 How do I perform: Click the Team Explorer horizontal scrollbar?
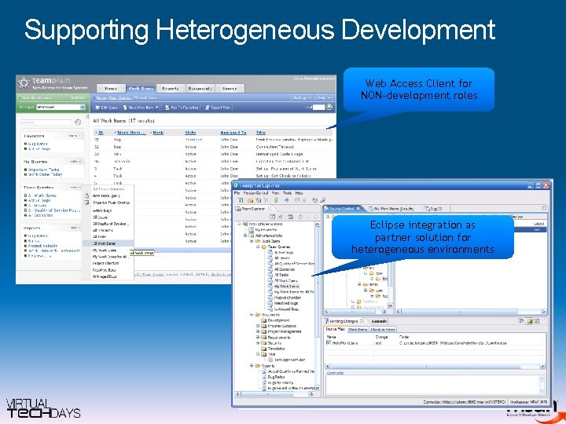point(275,394)
